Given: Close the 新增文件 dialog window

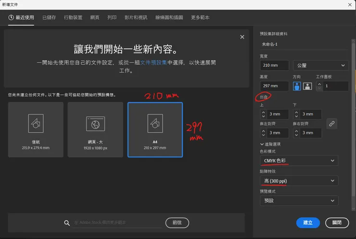Looking at the screenshot, I should (x=350, y=4).
